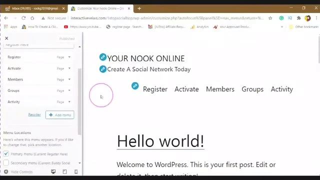Click the menu name input field
This screenshot has width=320, height=180.
tap(39, 45)
